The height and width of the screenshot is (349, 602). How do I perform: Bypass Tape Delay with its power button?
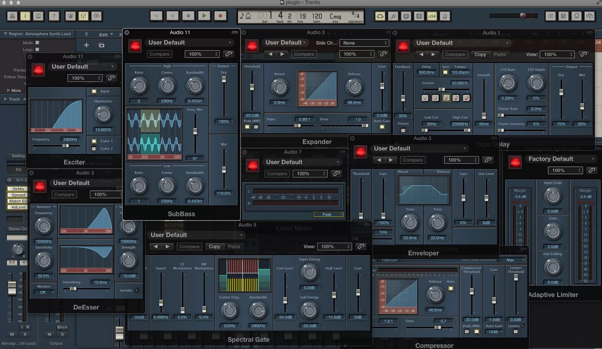point(403,47)
